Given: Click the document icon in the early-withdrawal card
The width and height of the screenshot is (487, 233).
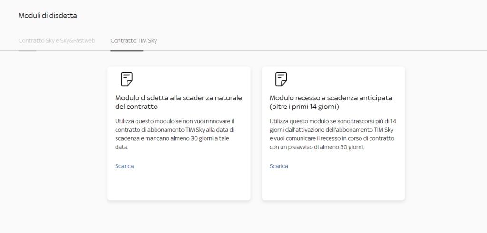Looking at the screenshot, I should 281,79.
